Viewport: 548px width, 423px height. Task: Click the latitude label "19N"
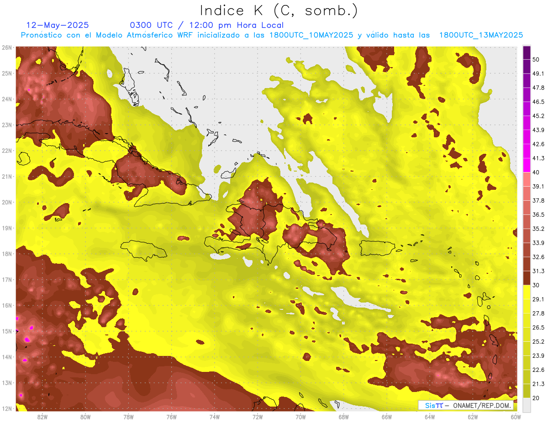coord(7,228)
